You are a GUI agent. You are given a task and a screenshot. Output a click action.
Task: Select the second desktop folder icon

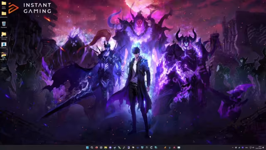tap(4, 15)
